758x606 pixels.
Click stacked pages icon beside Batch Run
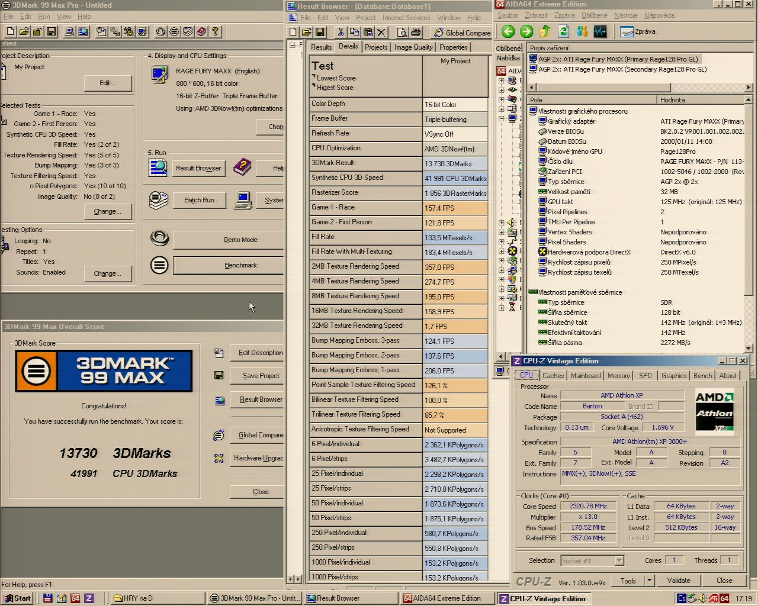[159, 200]
